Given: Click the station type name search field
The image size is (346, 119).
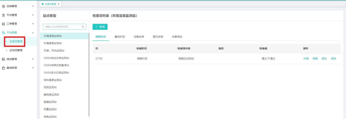Looking at the screenshot, I should click(x=61, y=27).
